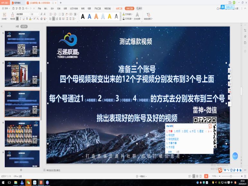248x186 pixels.
Task: Open the Design ribbon tab
Action: (x=52, y=8)
